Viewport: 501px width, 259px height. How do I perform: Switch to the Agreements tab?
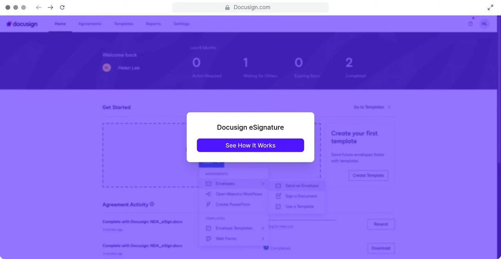click(90, 24)
